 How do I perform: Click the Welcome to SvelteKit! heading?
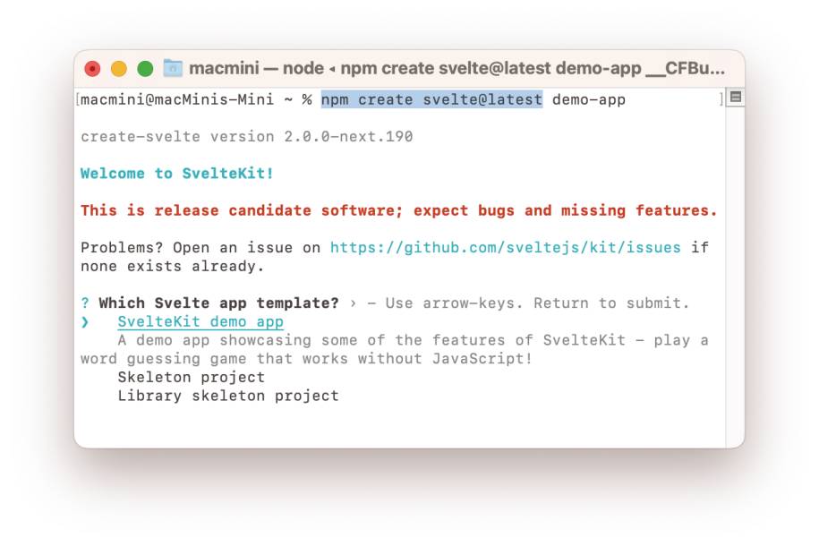177,174
